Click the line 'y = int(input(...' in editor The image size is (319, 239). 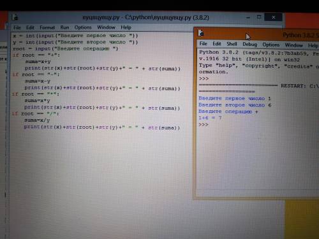(x=75, y=42)
